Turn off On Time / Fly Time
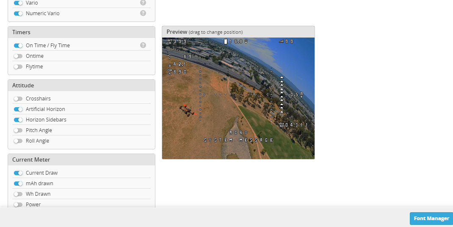 (18, 46)
